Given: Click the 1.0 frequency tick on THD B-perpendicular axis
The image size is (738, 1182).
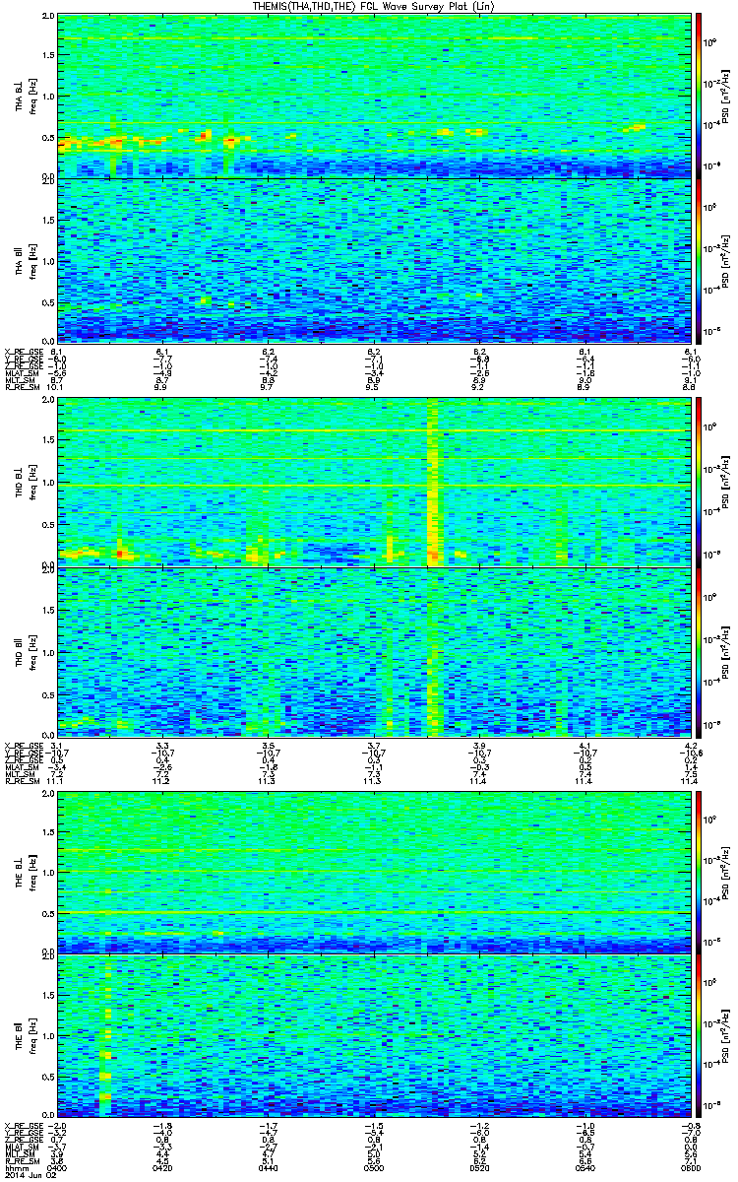Looking at the screenshot, I should pos(47,485).
